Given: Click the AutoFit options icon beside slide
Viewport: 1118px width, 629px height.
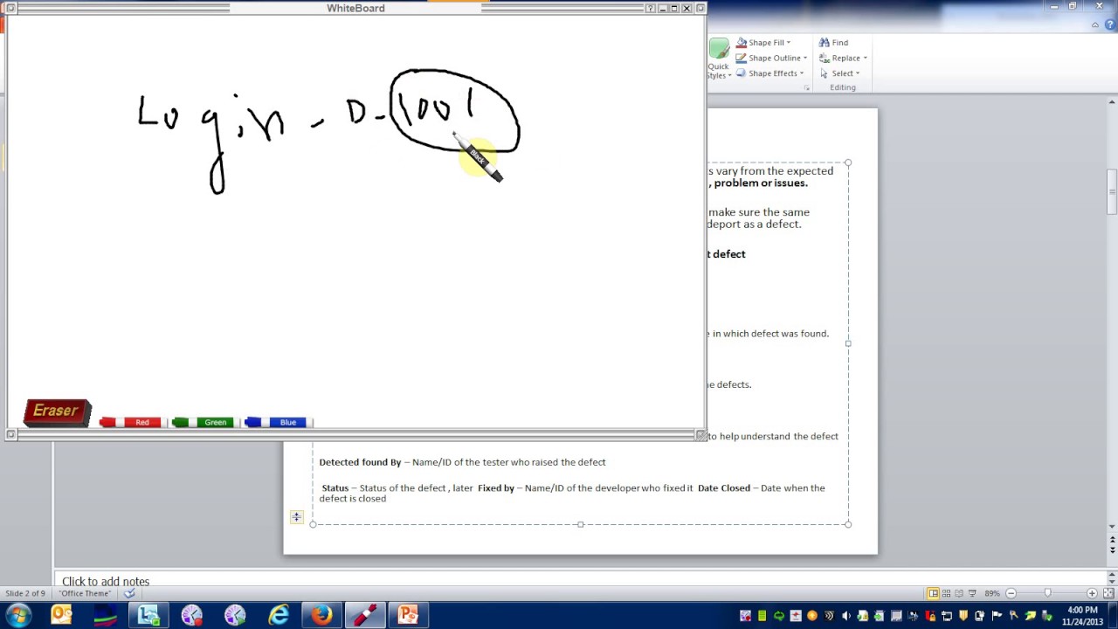Looking at the screenshot, I should 297,517.
